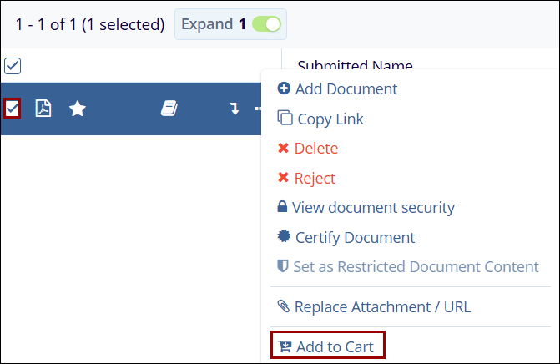Screen dimensions: 560x364
Task: Open View document security
Action: click(x=372, y=208)
